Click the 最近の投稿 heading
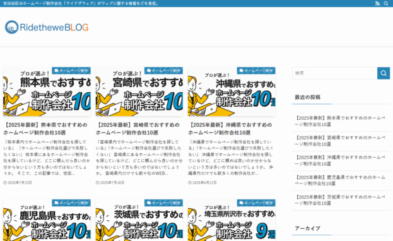The width and height of the screenshot is (393, 241). coord(308,97)
